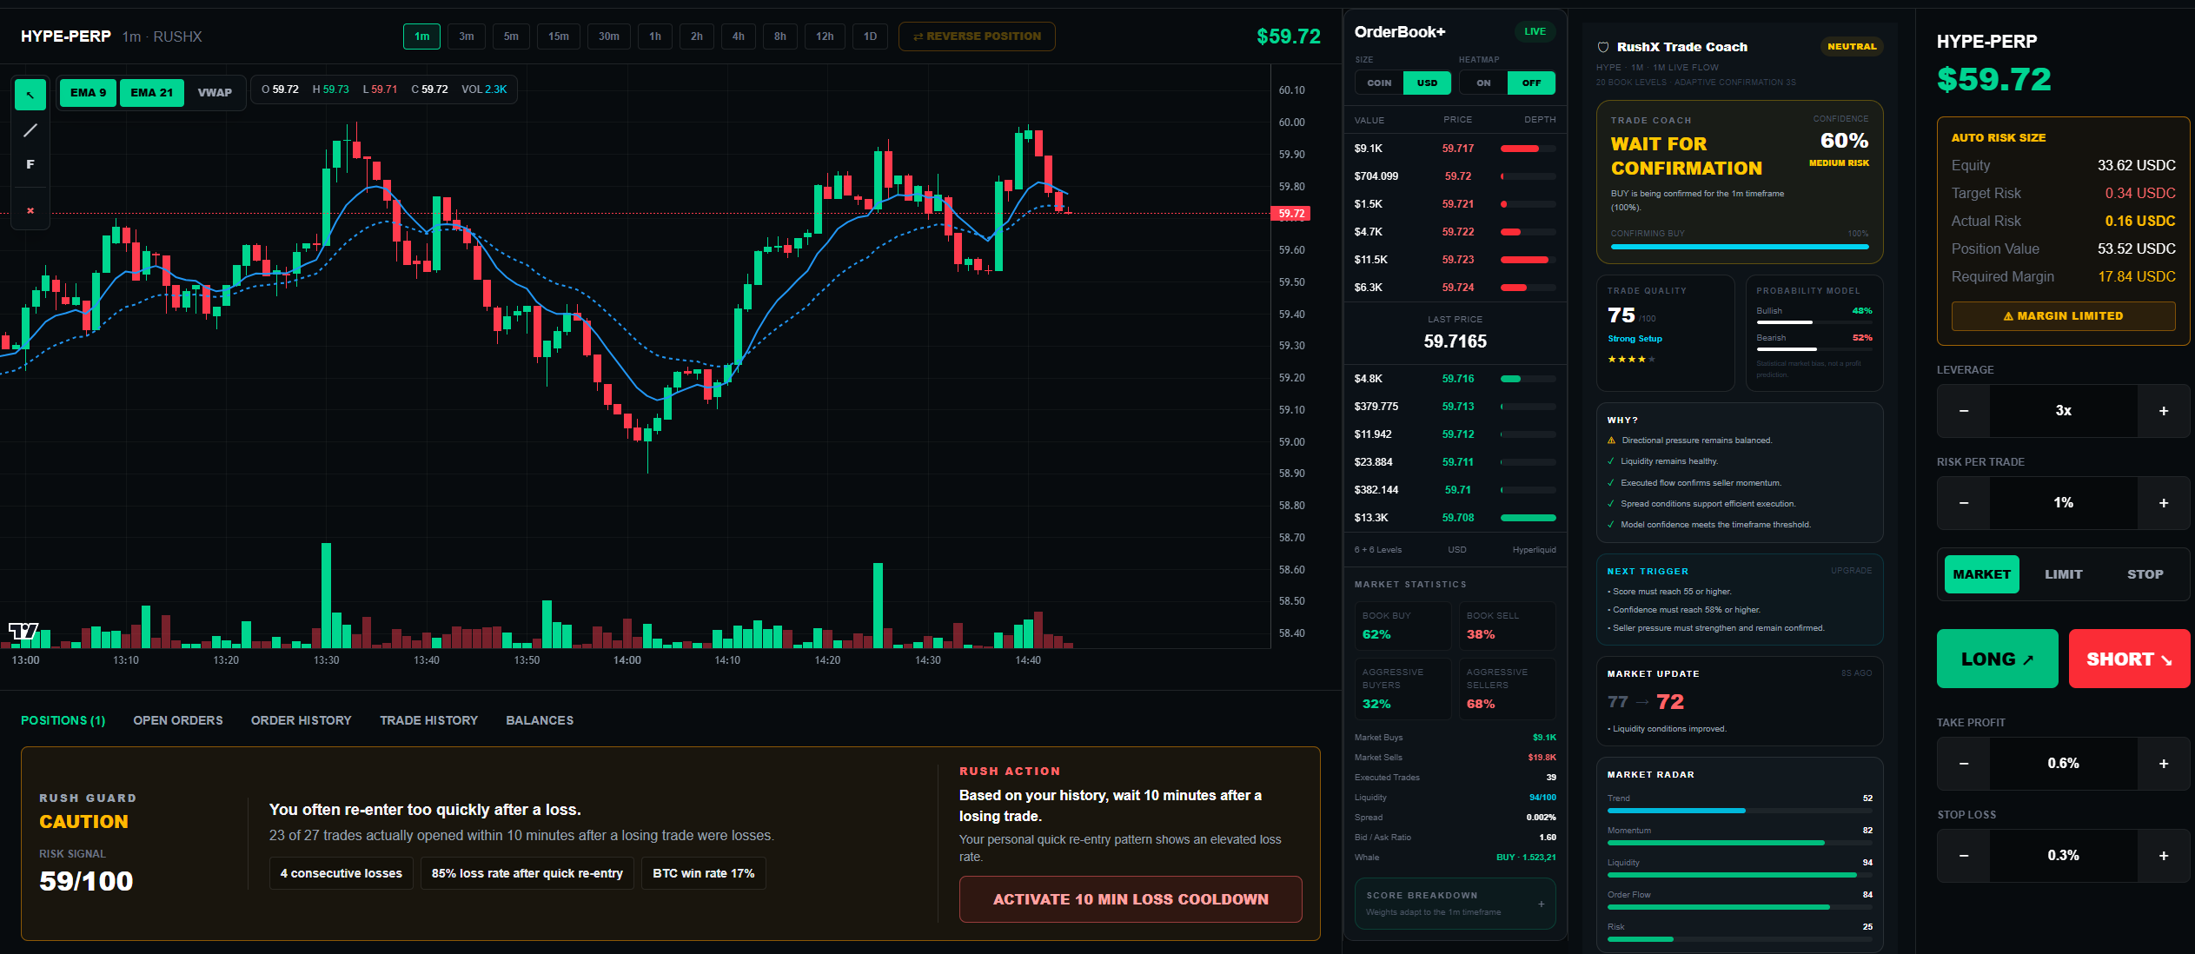This screenshot has width=2195, height=954.
Task: Switch chart to 4h timeframe
Action: (x=739, y=36)
